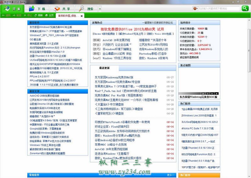Open Windows7_SP1_7601_Ultimate SP1 link
The width and height of the screenshot is (251, 178).
tap(54, 35)
